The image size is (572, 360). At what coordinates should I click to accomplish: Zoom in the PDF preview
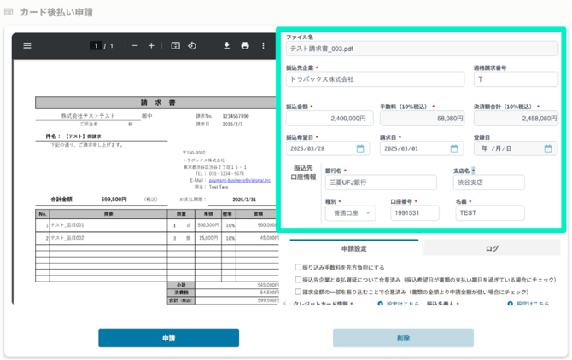pos(151,46)
